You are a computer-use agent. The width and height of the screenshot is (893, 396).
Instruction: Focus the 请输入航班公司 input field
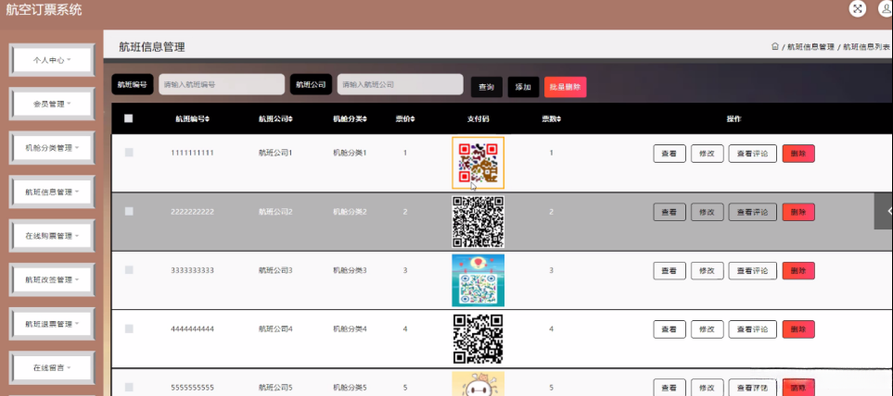click(400, 84)
